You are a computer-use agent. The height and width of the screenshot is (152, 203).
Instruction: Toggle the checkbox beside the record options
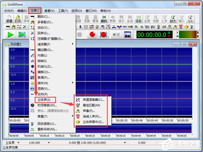point(118,35)
